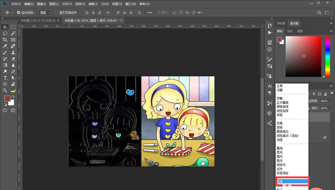Image resolution: width=335 pixels, height=190 pixels.
Task: Click the foreground color swatch in toolbox
Action: tap(7, 99)
